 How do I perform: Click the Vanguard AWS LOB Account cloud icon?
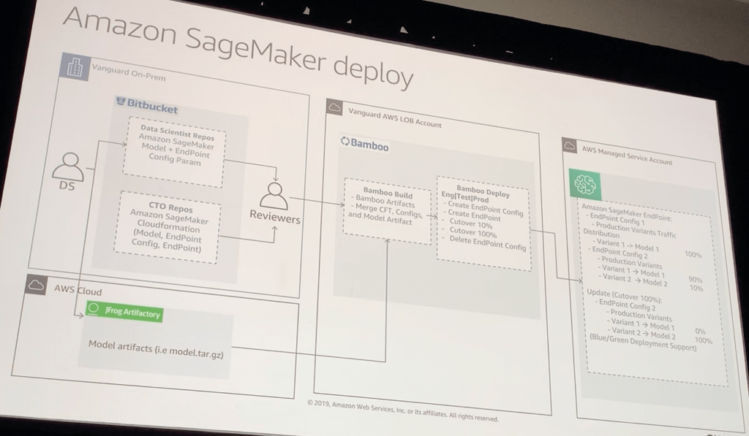335,108
